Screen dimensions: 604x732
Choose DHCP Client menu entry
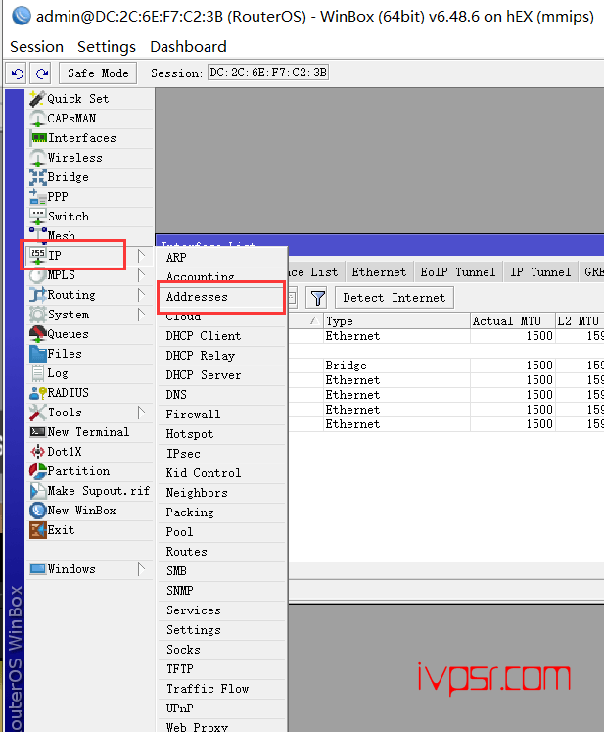(221, 336)
